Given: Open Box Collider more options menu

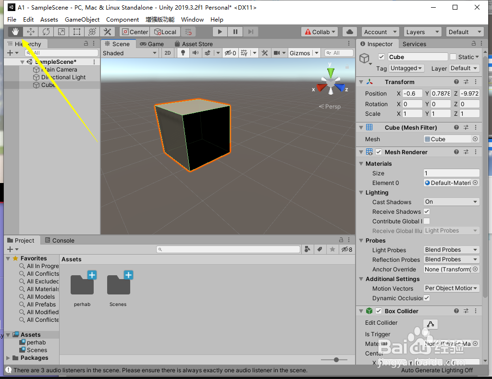Looking at the screenshot, I should click(476, 311).
